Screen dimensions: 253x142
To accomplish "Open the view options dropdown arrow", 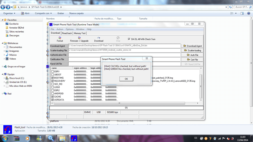I will click(x=236, y=13).
